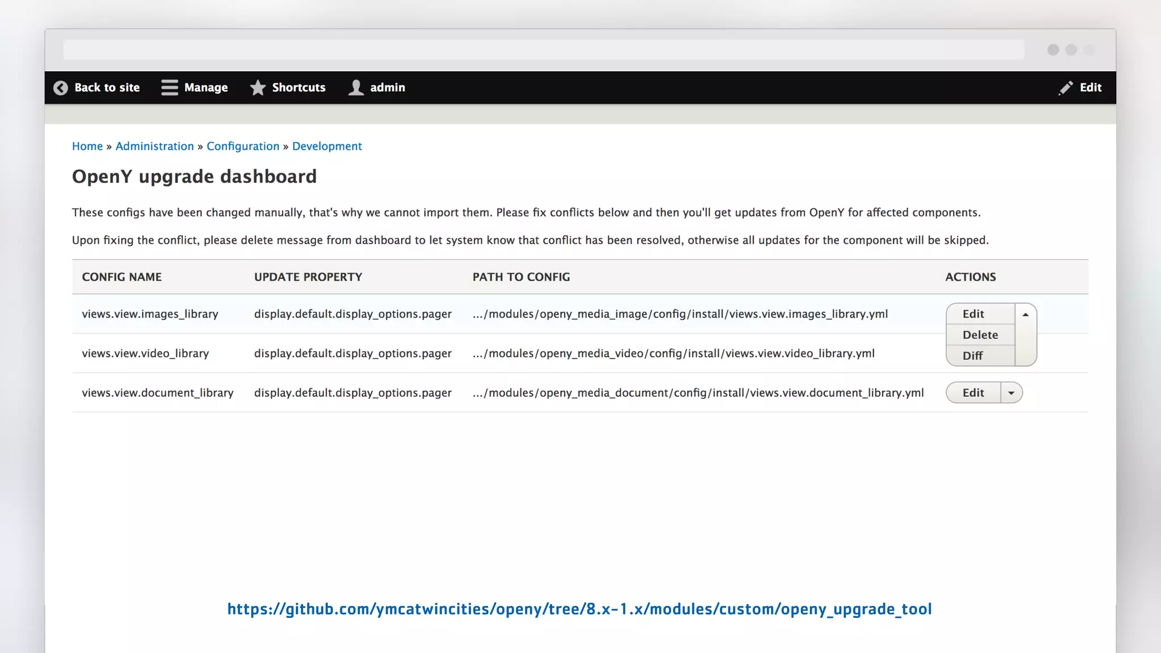Screen dimensions: 1161x653
Task: Click CONFIG NAME column header
Action: point(122,277)
